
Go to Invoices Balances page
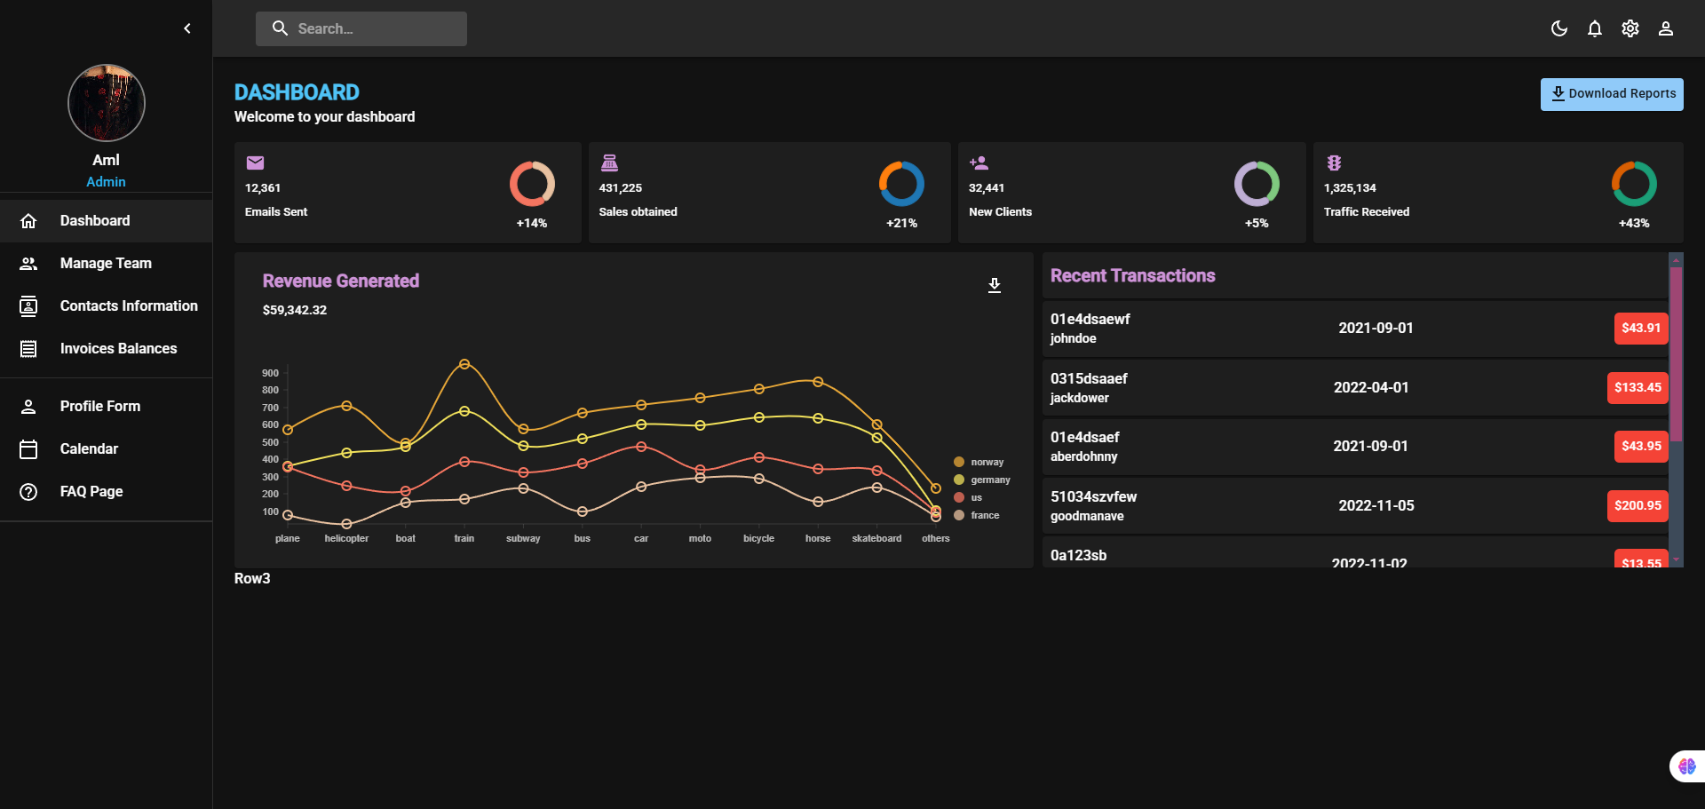click(x=118, y=348)
